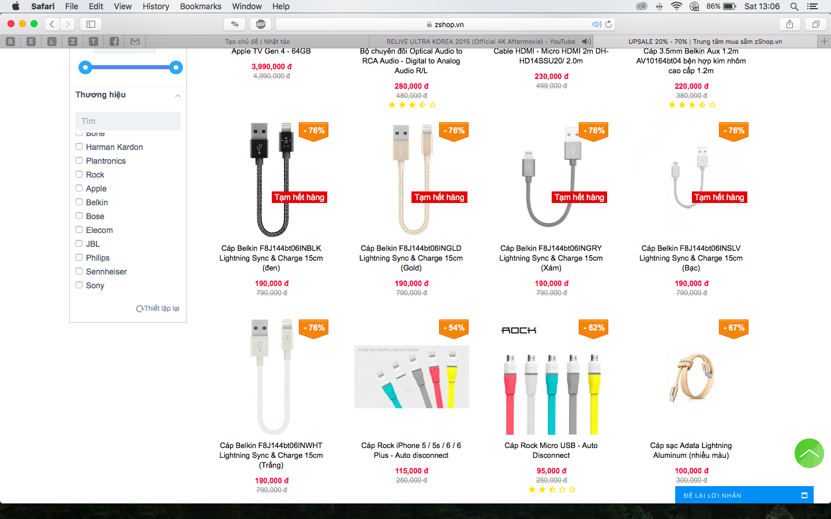Image resolution: width=831 pixels, height=519 pixels.
Task: Show all tabs overview
Action: [815, 24]
